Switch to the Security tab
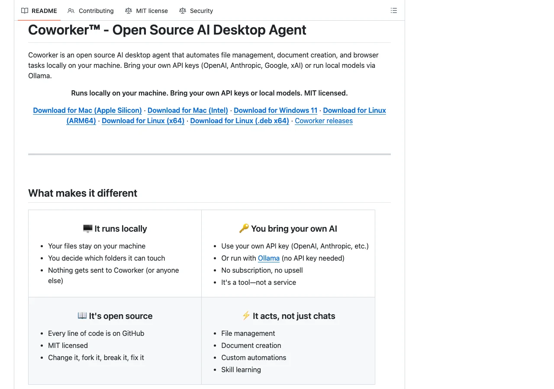 pos(196,11)
